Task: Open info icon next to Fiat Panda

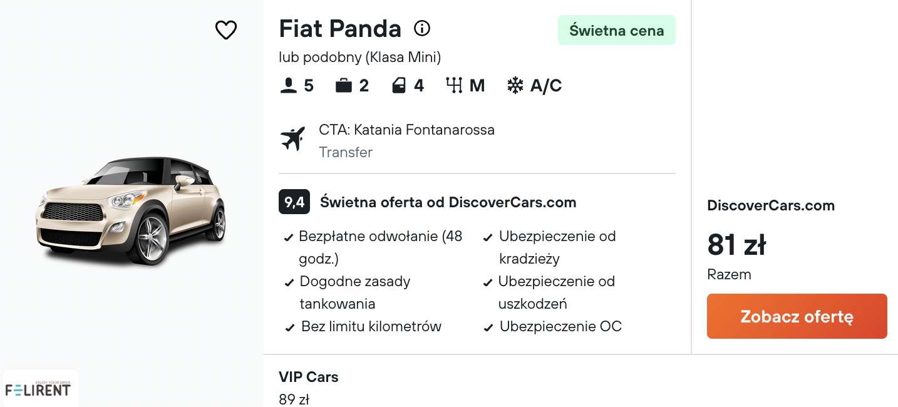Action: (x=422, y=28)
